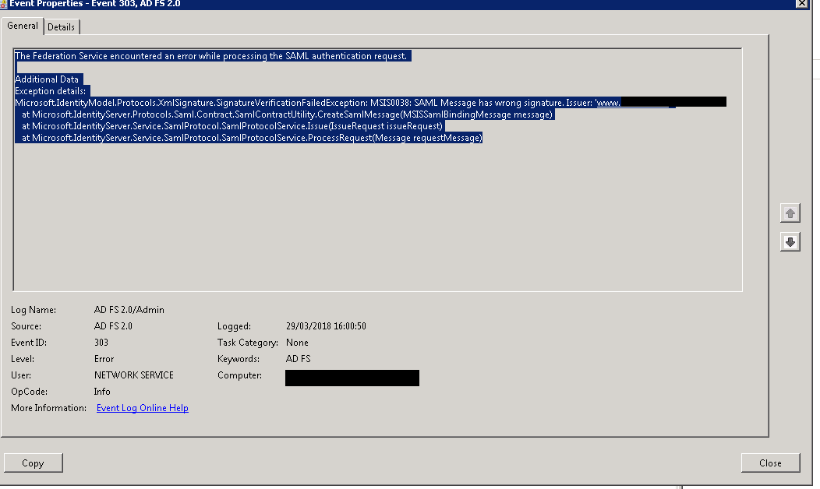Select the 'Exception details:' line
This screenshot has width=820, height=489.
50,91
